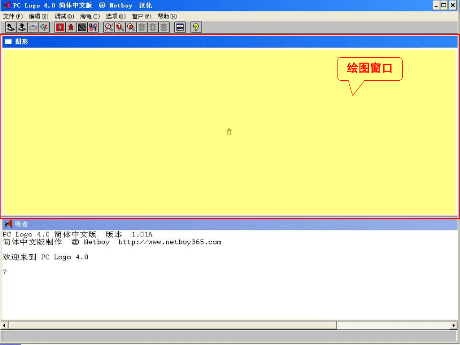The image size is (460, 345).
Task: Click the horizontal scrollbar right arrow
Action: coord(454,325)
